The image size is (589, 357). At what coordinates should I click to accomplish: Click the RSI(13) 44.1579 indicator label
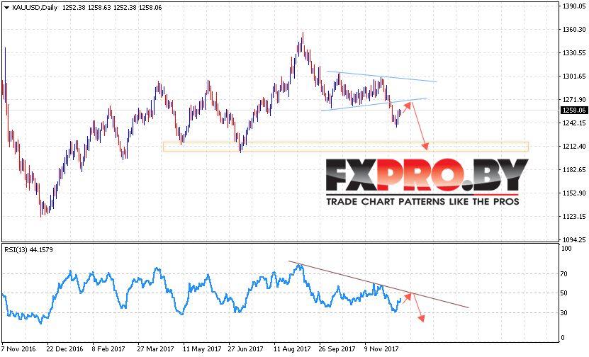[28, 249]
